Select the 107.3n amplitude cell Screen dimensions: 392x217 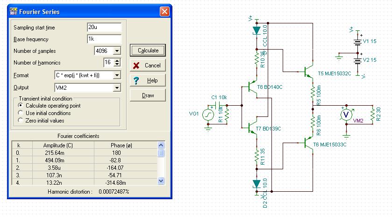pos(54,175)
